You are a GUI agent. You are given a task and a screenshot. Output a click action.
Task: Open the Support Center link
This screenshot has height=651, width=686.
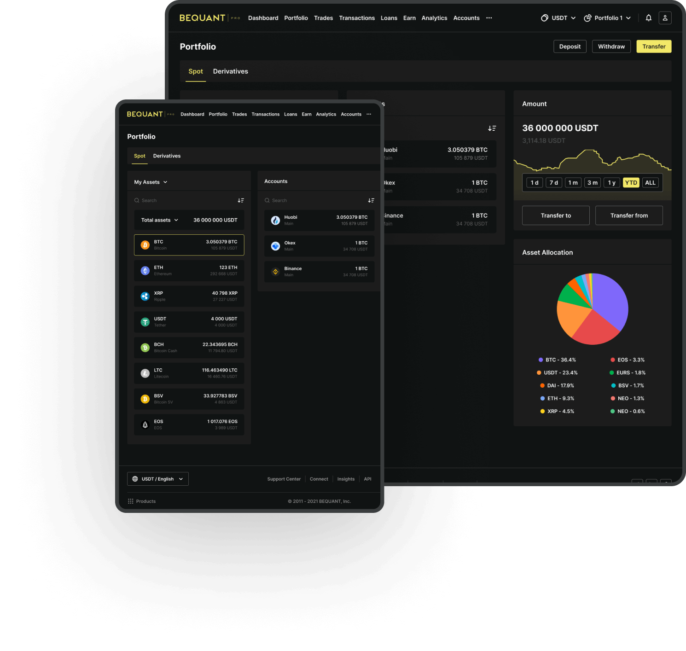point(284,479)
